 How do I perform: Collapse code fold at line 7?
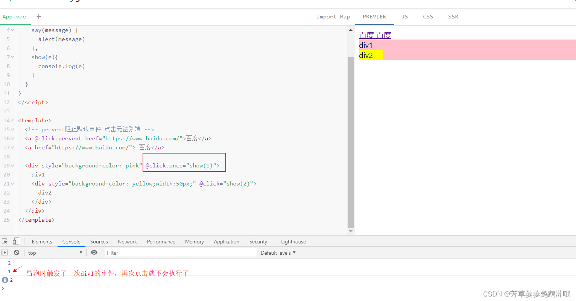tap(12, 57)
